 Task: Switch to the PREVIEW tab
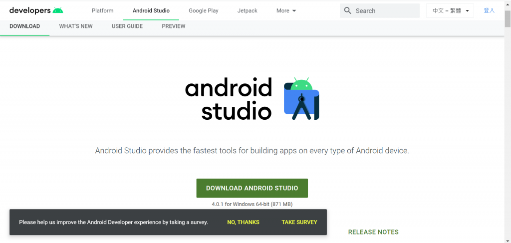coord(173,26)
